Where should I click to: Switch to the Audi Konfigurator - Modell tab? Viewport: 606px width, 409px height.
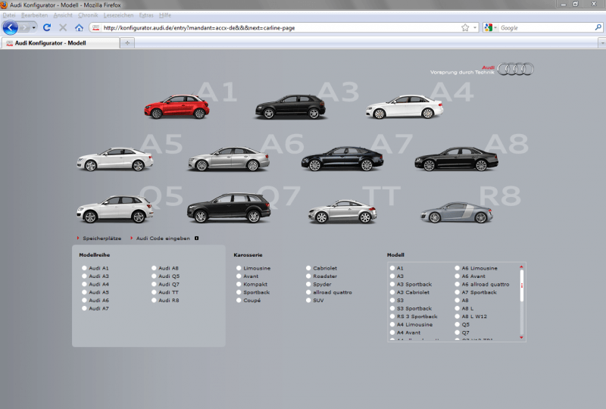60,43
